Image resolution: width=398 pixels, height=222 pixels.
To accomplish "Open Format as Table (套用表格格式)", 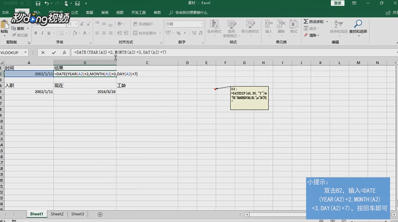I will coord(231,28).
